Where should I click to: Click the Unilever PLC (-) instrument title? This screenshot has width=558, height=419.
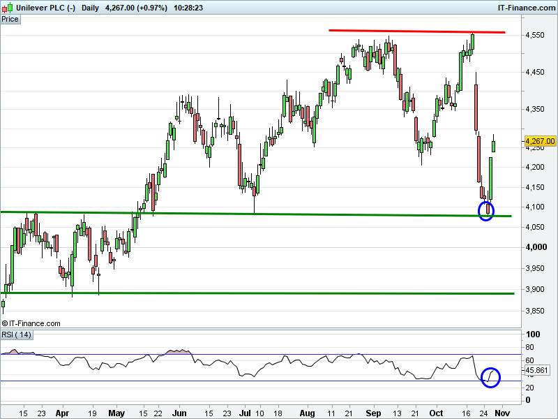(45, 8)
